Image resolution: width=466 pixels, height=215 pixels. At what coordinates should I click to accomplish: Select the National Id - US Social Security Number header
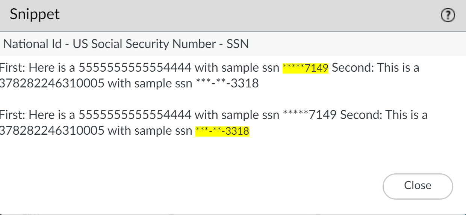[126, 44]
